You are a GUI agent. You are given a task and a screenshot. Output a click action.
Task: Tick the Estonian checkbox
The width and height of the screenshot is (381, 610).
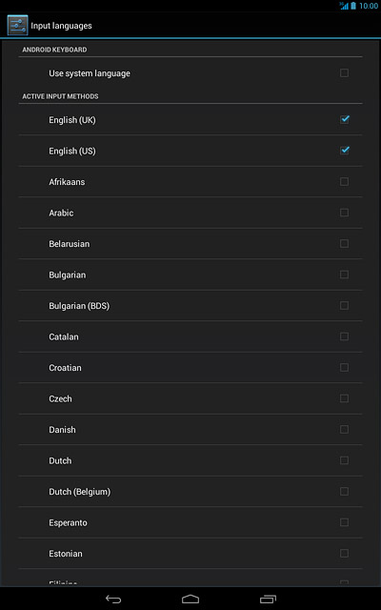(344, 553)
